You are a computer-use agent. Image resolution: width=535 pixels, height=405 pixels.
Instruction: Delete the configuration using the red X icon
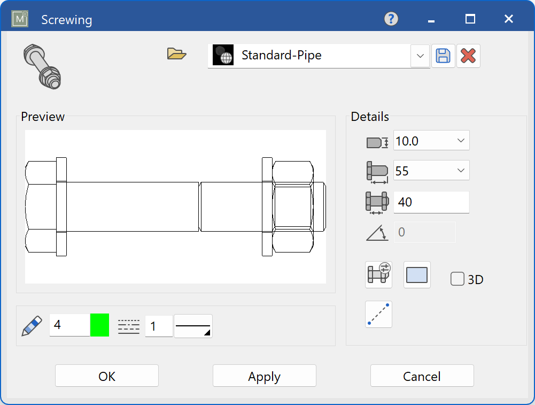point(469,56)
